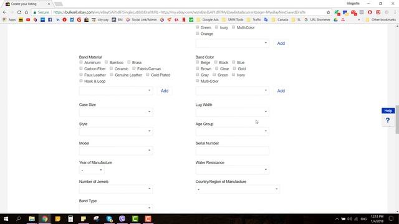Click the Opera extension icon

click(x=370, y=12)
